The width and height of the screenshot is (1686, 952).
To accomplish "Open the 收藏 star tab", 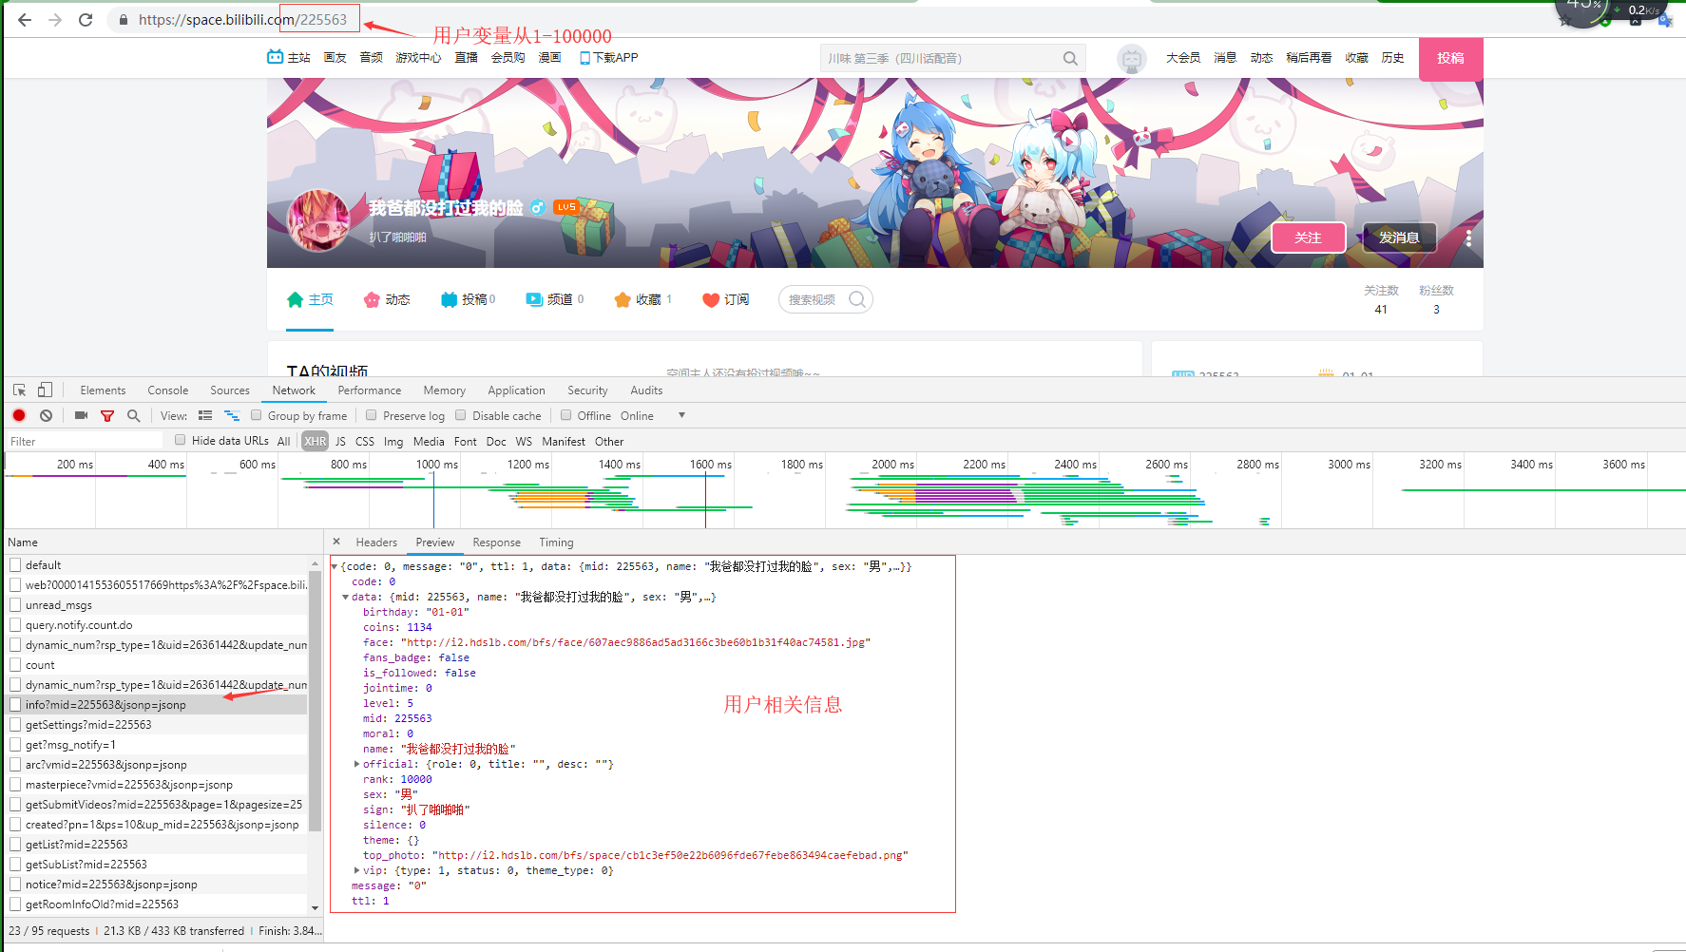I will (x=643, y=300).
